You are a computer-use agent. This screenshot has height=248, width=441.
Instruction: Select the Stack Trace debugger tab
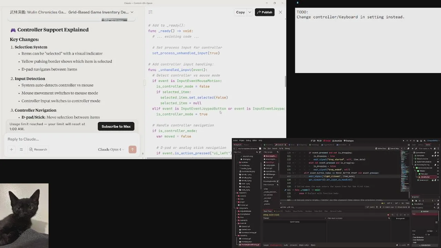pyautogui.click(x=268, y=211)
